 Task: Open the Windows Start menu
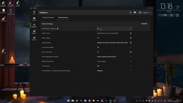tap(68, 101)
